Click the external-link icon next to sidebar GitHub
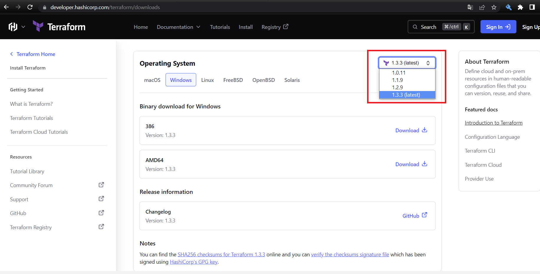The image size is (540, 274). [x=101, y=213]
